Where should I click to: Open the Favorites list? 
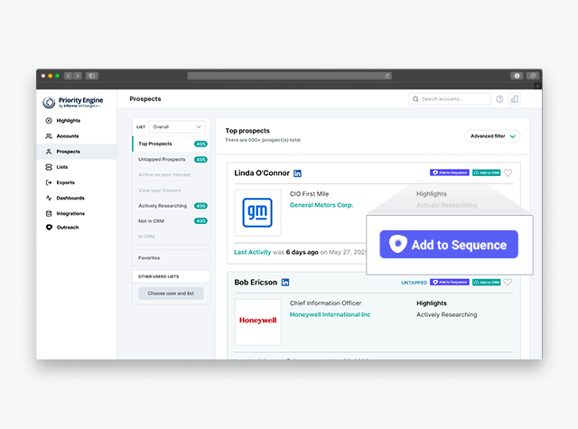click(171, 257)
